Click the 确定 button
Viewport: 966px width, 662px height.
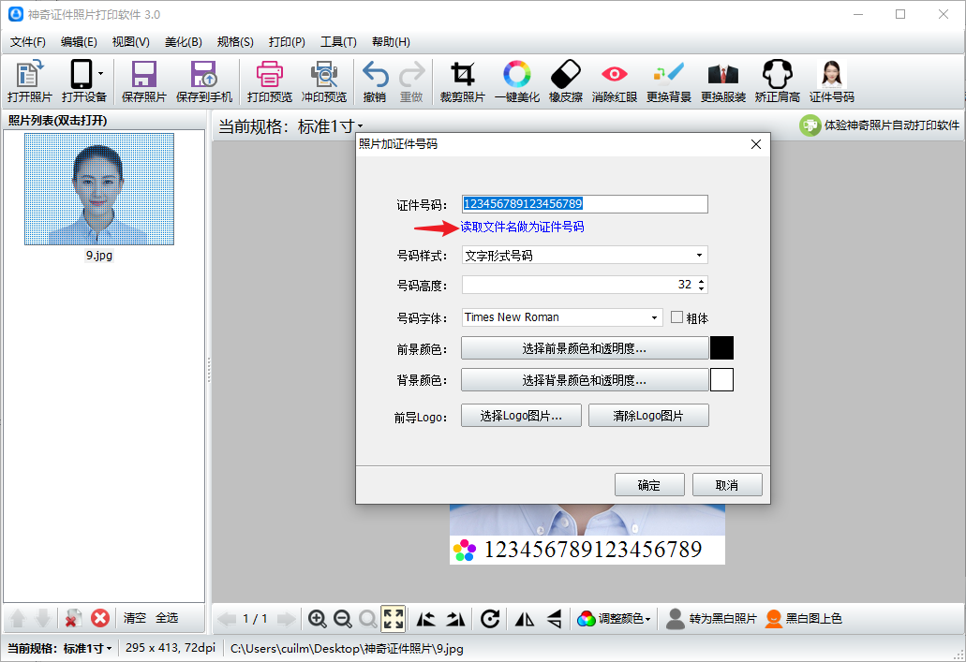click(648, 485)
